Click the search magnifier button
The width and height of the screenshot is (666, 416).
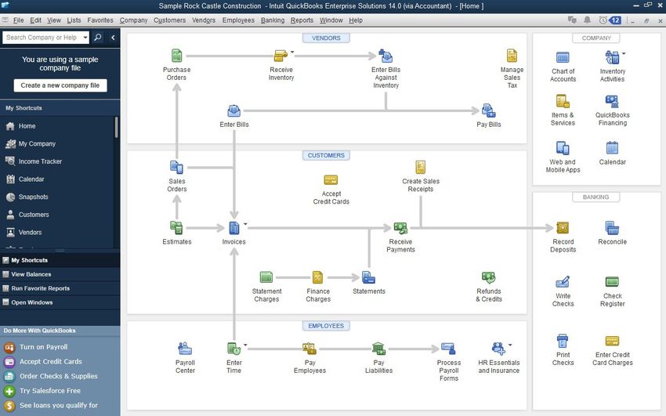[x=97, y=38]
